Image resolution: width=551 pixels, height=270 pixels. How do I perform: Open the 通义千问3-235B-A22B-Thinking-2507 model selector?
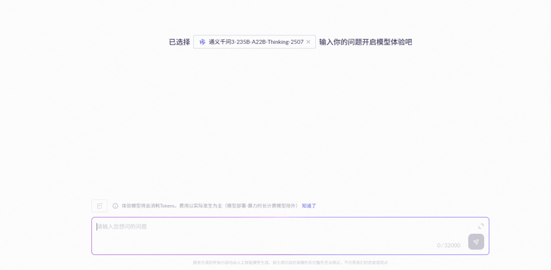(x=256, y=42)
